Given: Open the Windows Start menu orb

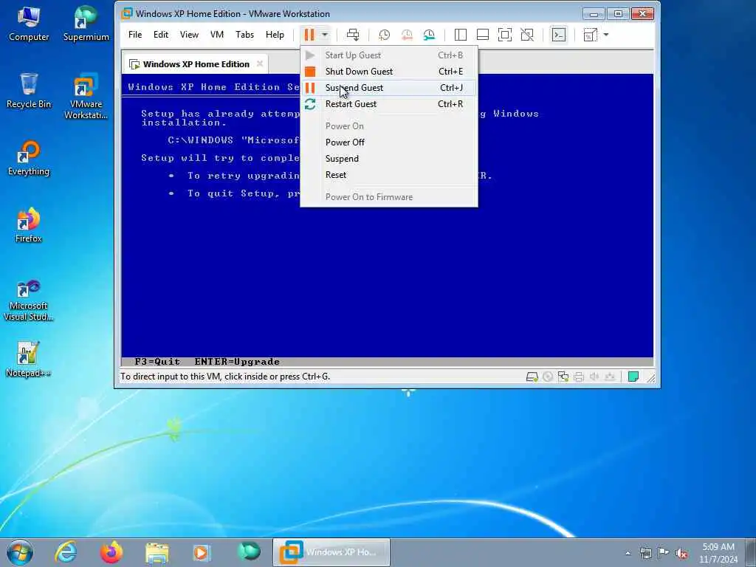Looking at the screenshot, I should point(20,552).
